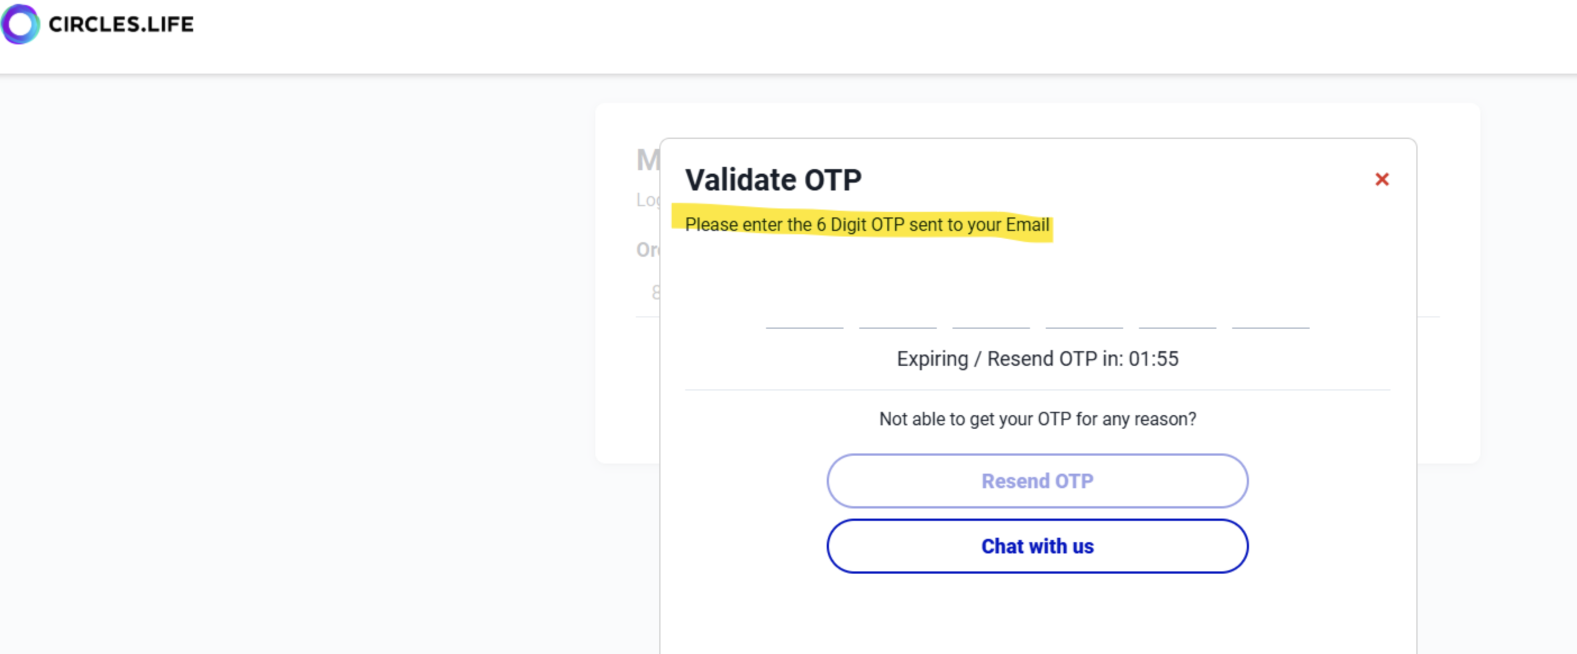Click the Circles.Life circular logo icon
1577x654 pixels.
point(20,25)
